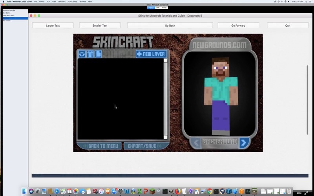The image size is (314, 196).
Task: Open the Playback menu
Action: pyautogui.click(x=62, y=2)
